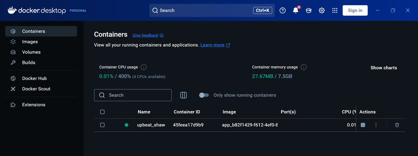Click info icon beside Container CPU usage
Screen dimensions: 418x156
click(x=144, y=67)
